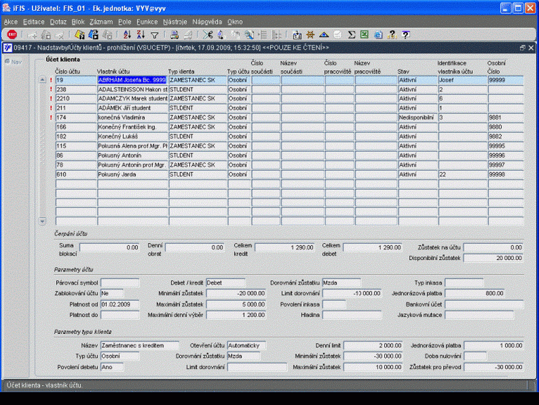Open the Nástroje menu

coord(175,22)
